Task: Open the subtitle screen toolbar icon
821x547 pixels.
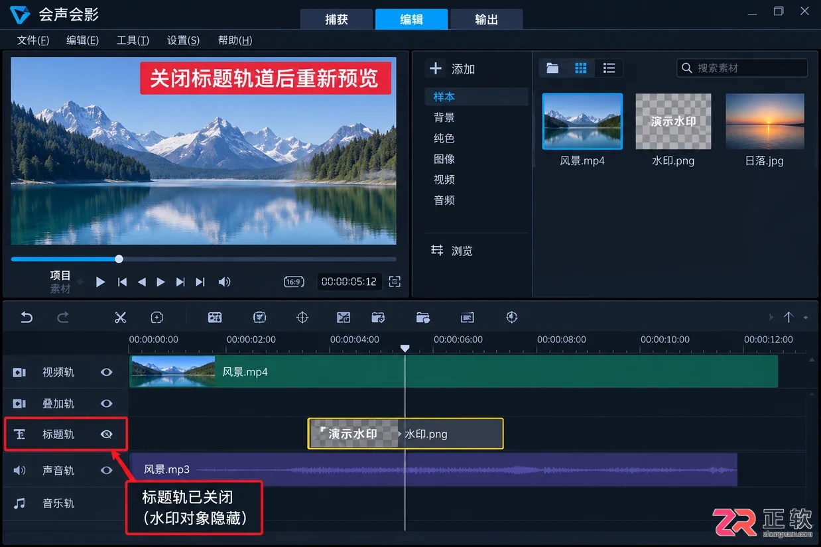Action: click(468, 318)
